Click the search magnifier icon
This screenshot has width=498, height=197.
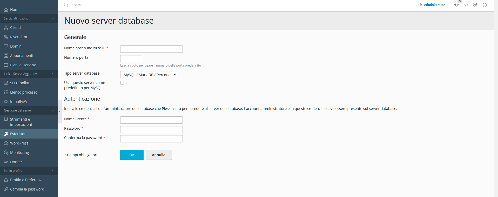(x=66, y=5)
